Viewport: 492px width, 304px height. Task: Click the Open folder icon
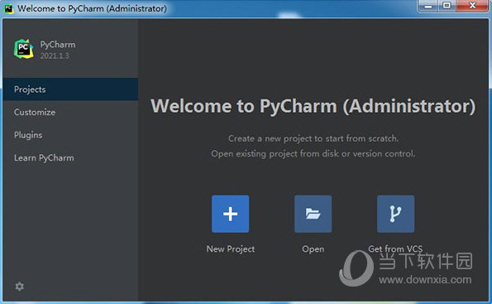click(313, 214)
